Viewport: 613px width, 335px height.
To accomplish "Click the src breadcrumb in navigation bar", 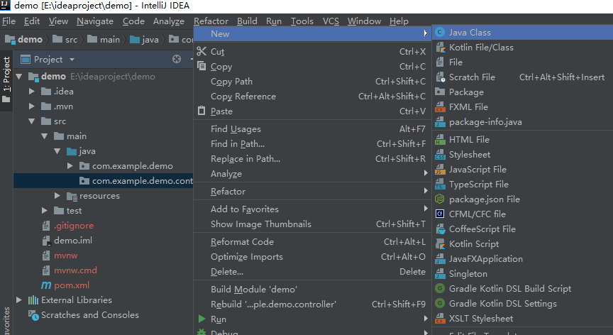I will pos(65,40).
